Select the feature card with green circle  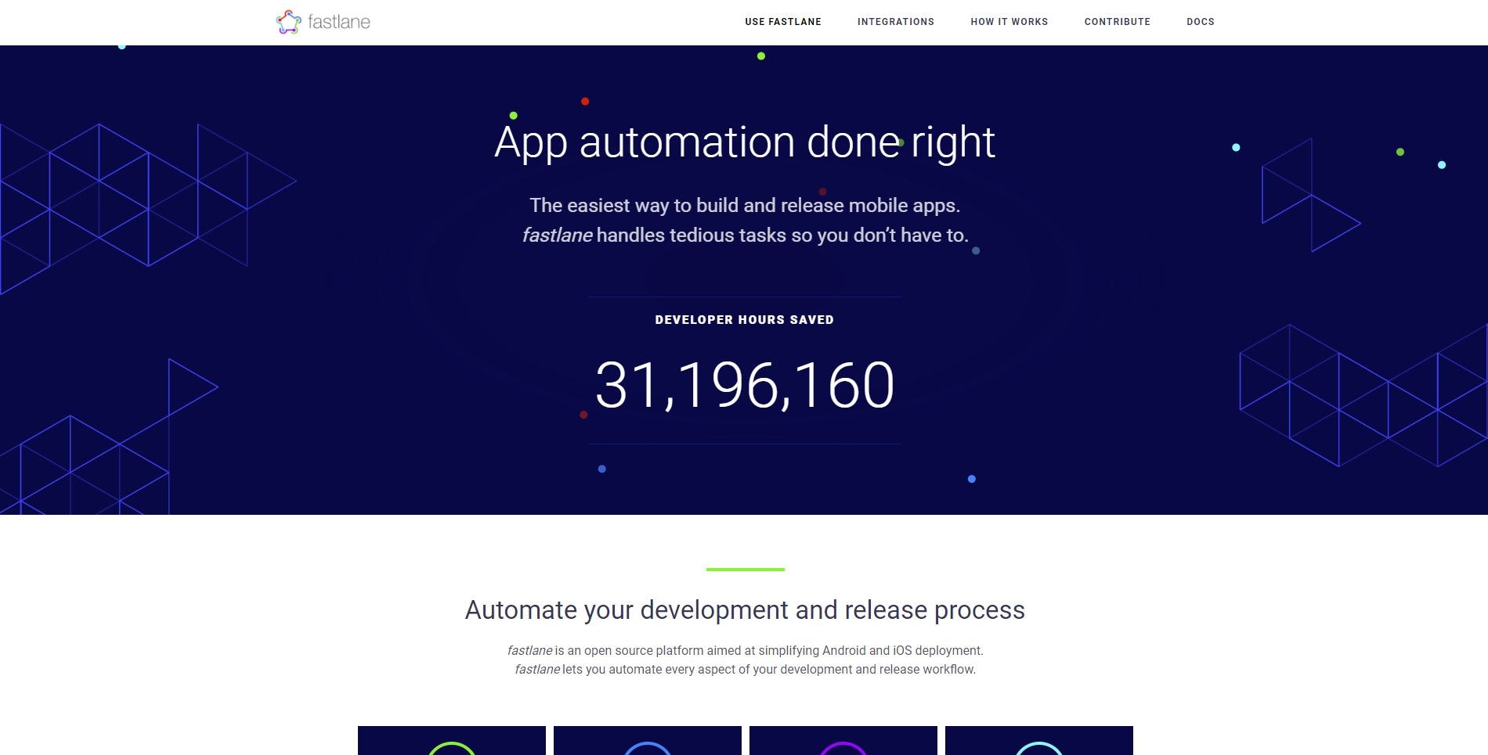[x=452, y=741]
